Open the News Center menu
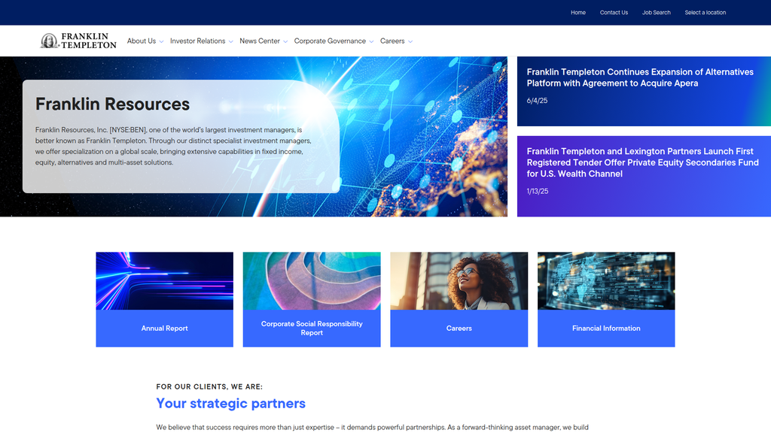This screenshot has height=433, width=771. click(x=260, y=41)
